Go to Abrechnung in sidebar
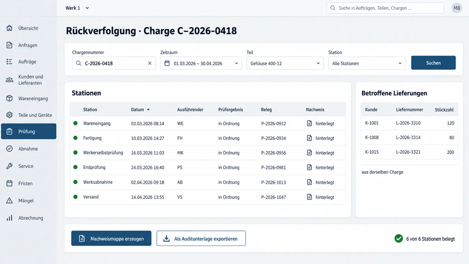This screenshot has width=469, height=264. [x=29, y=218]
